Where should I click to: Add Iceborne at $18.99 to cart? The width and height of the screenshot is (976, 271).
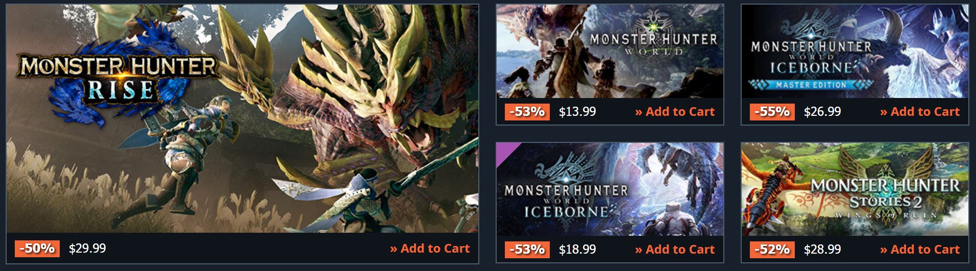pos(675,250)
